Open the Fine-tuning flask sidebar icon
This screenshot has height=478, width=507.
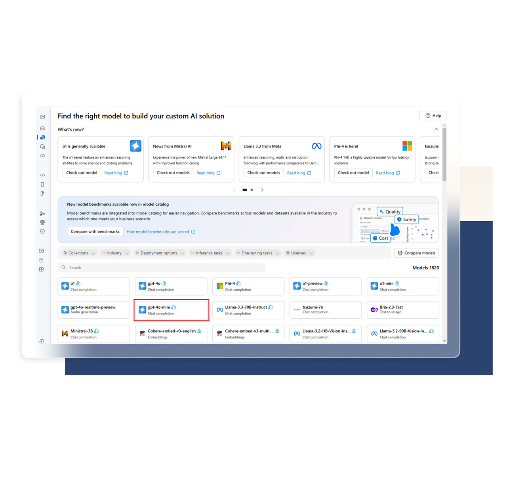tap(42, 184)
